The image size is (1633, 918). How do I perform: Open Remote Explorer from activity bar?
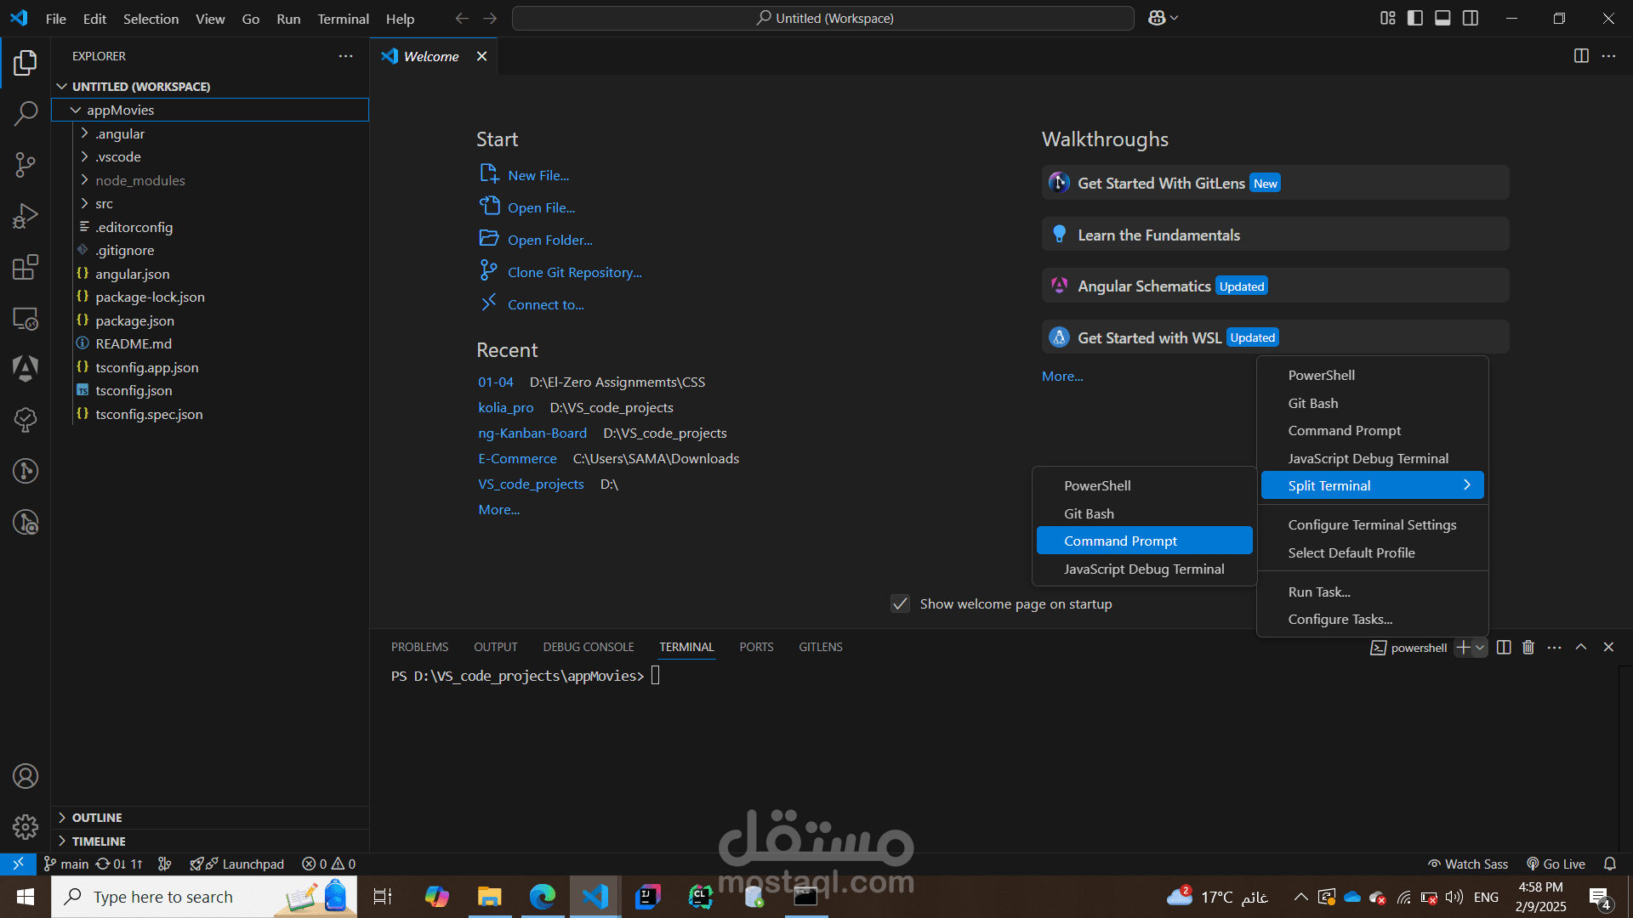(x=26, y=319)
